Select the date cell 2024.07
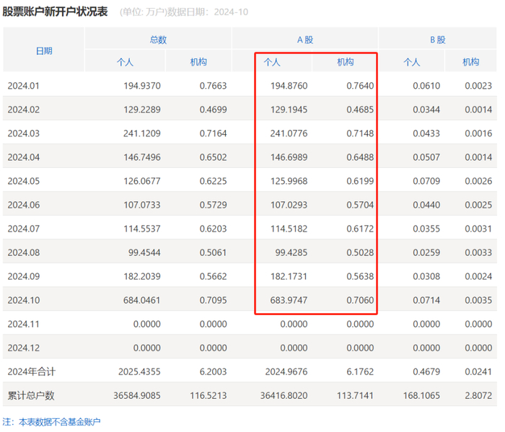 pyautogui.click(x=24, y=229)
